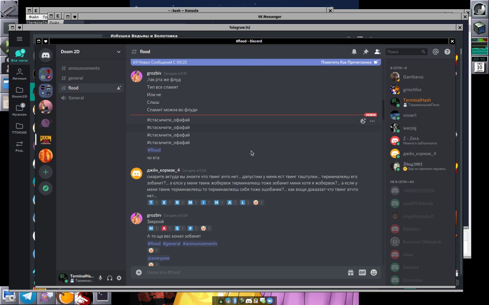This screenshot has width=489, height=305.
Task: Click VK icon in system tray
Action: (x=270, y=301)
